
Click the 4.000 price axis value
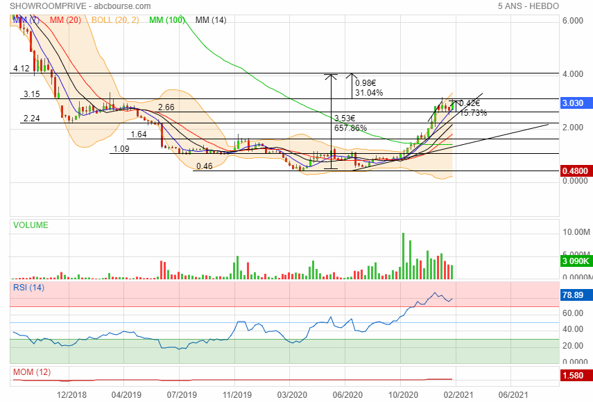coord(573,74)
